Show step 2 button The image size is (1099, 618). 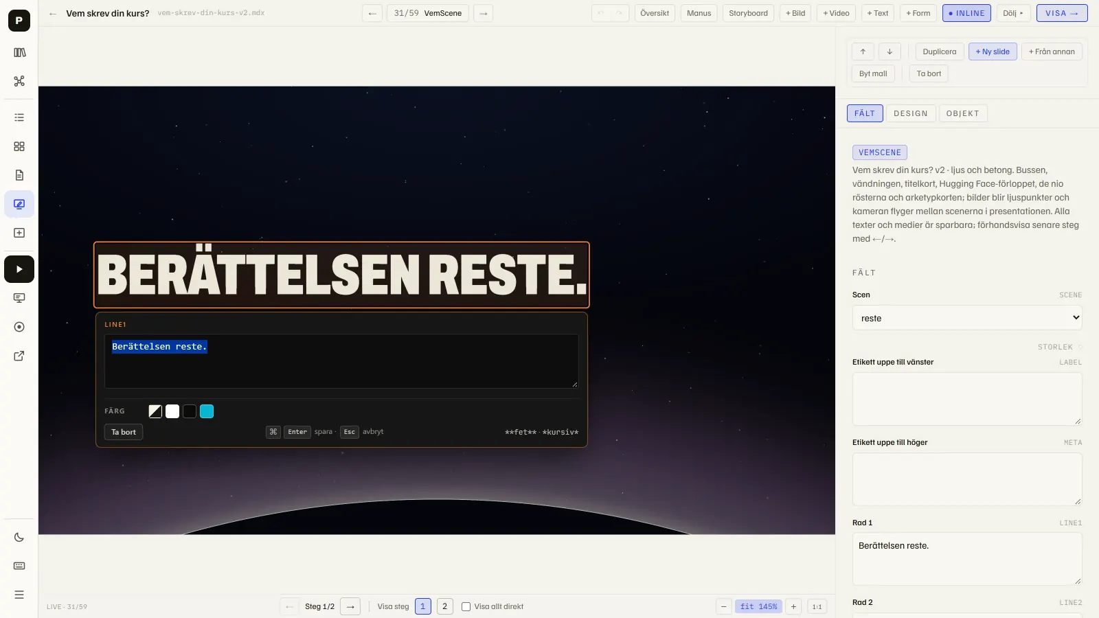pyautogui.click(x=445, y=607)
